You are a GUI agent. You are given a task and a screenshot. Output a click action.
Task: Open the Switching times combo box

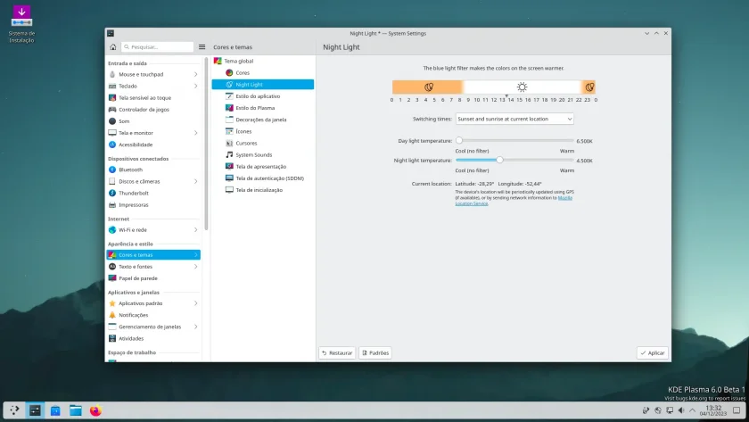(x=514, y=119)
